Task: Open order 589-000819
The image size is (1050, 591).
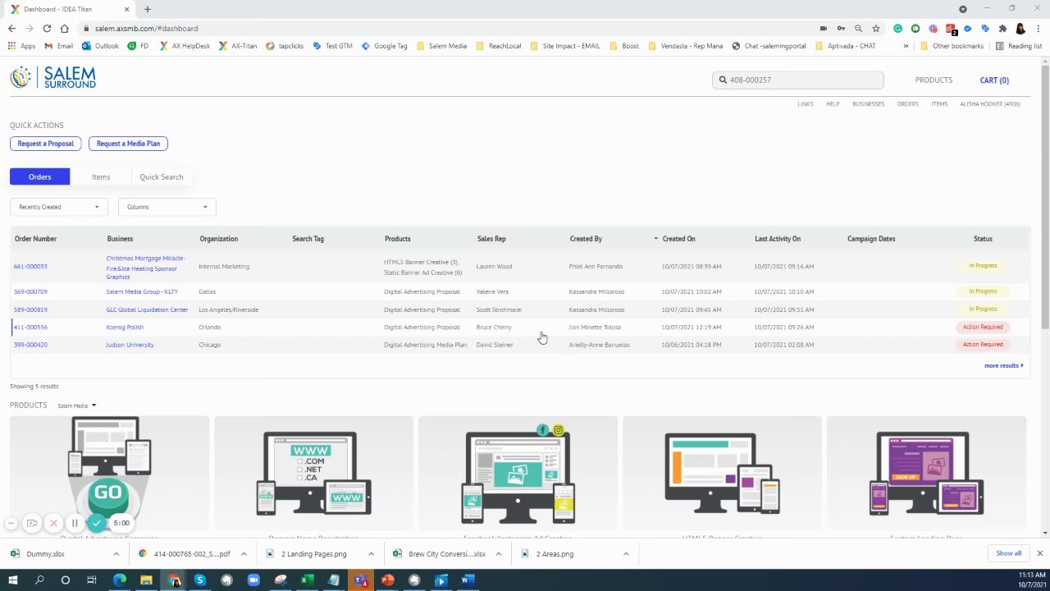Action: 30,309
